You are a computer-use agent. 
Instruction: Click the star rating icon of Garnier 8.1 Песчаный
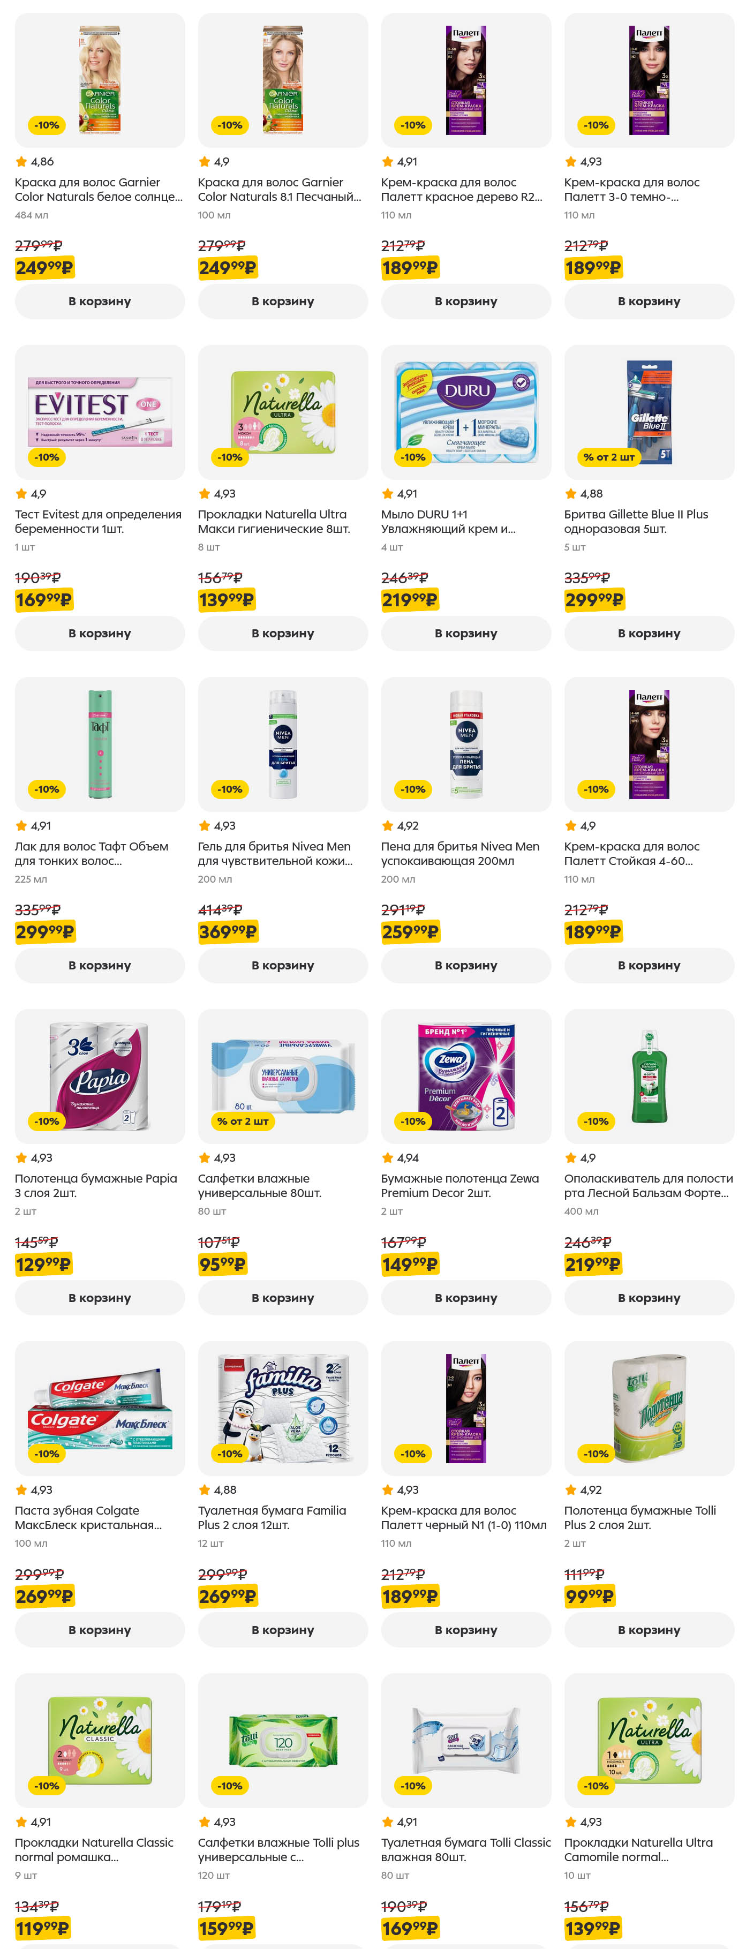(204, 162)
